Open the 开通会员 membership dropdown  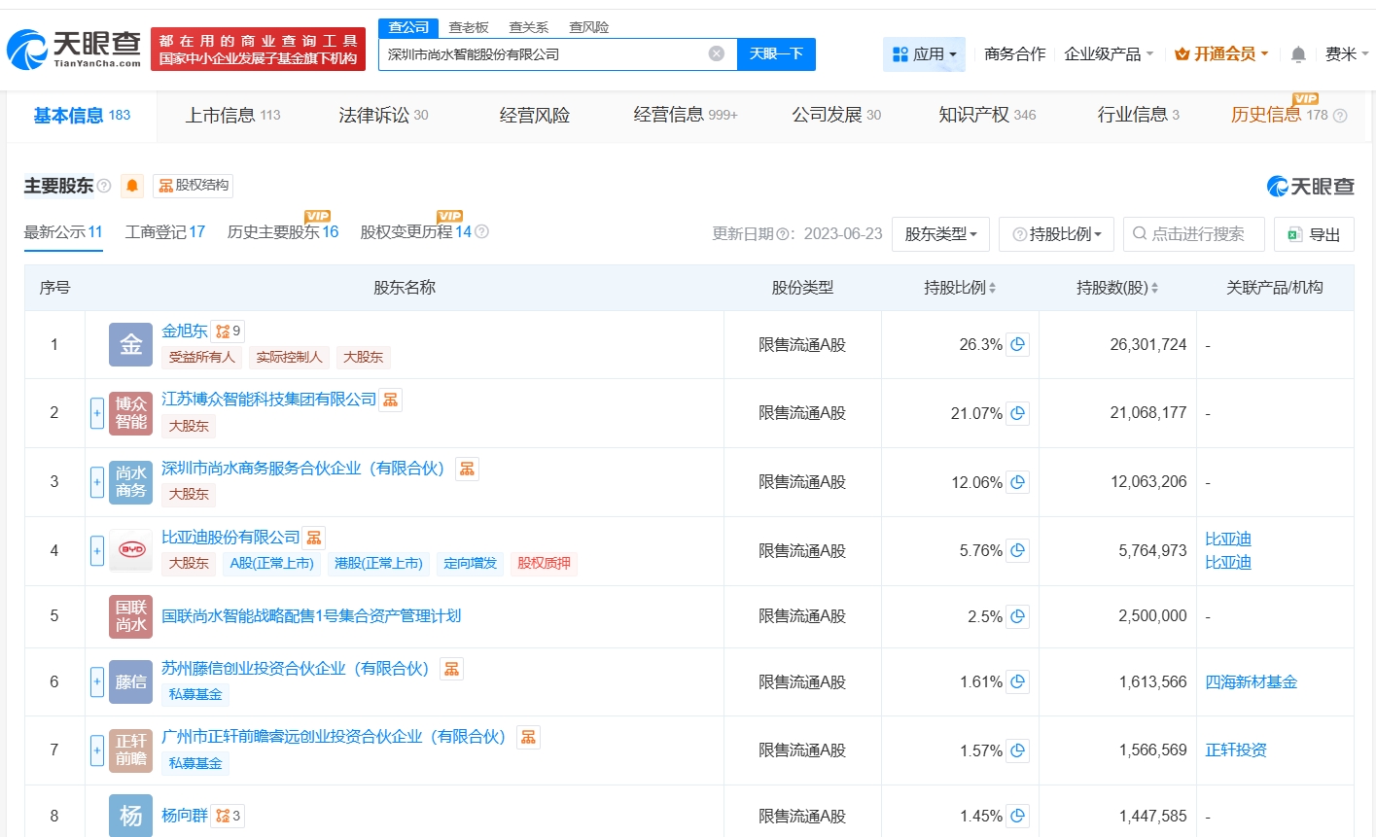pos(1221,54)
